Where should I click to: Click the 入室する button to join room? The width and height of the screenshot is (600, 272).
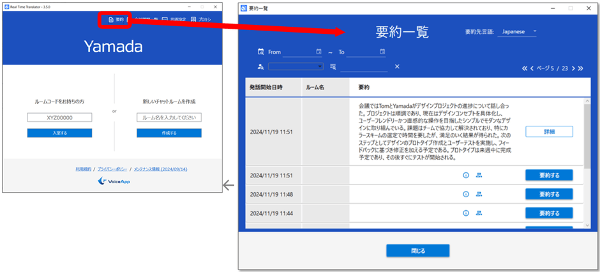59,133
